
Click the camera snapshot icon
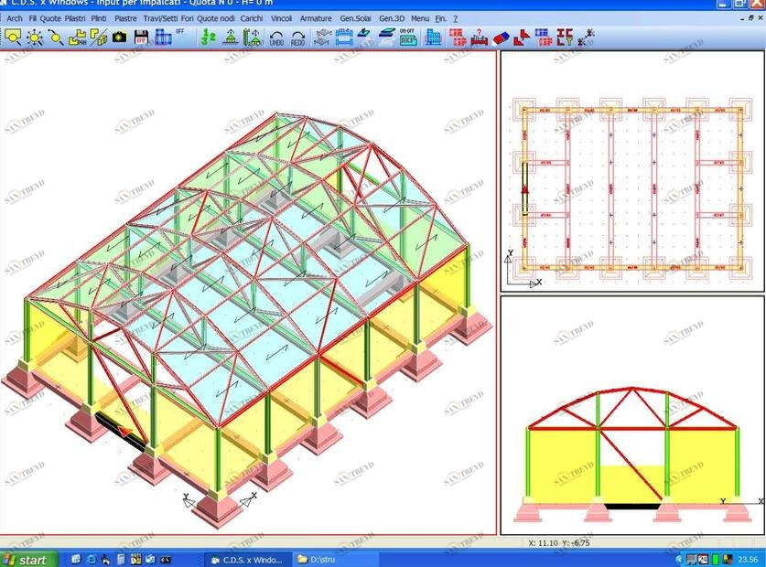(119, 37)
